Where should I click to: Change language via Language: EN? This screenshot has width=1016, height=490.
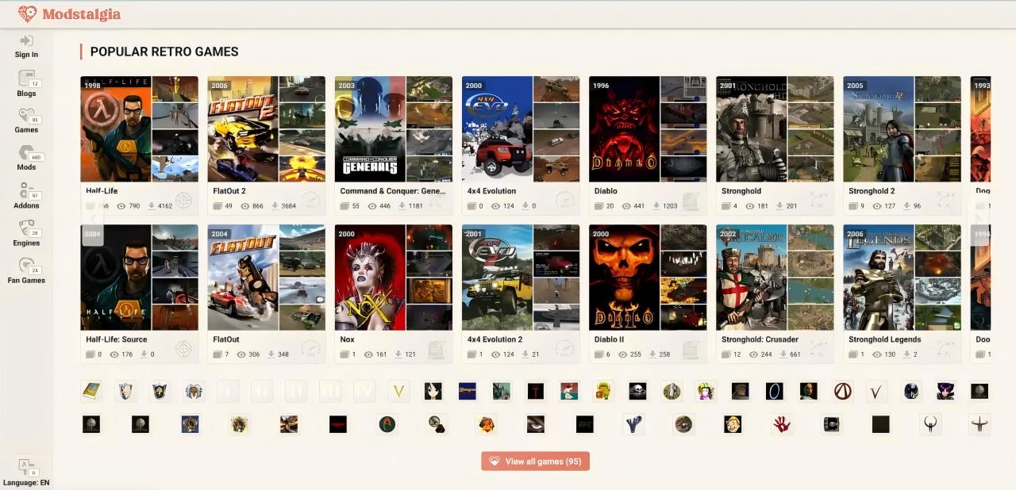26,473
